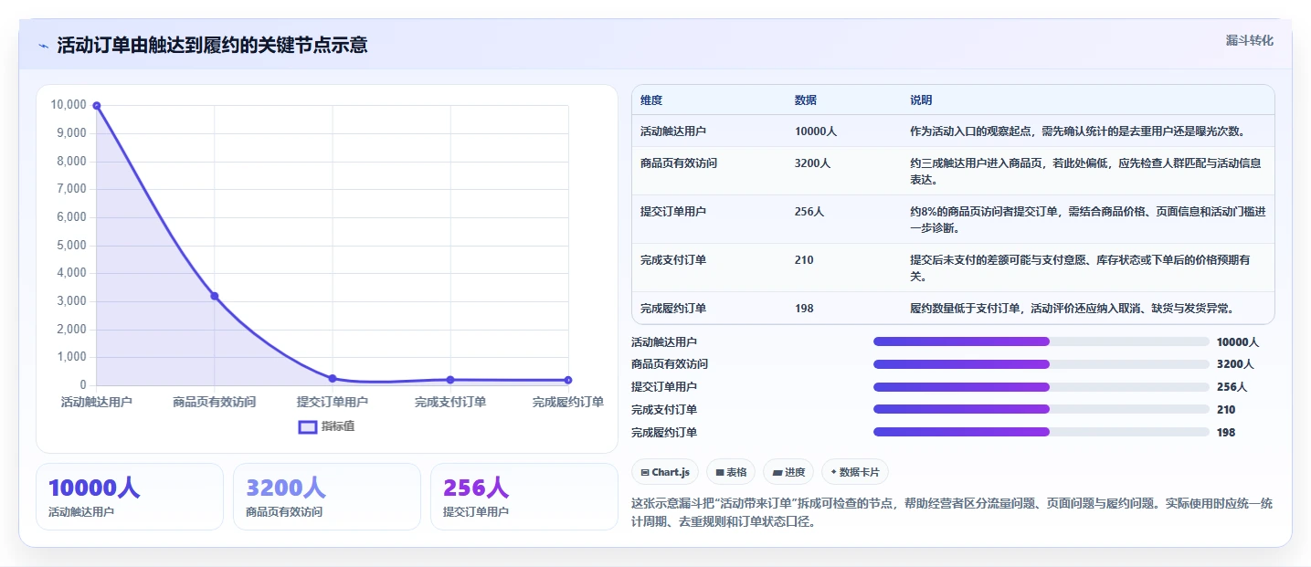Click chart point for 提交订单用户
The image size is (1311, 567).
tap(333, 378)
